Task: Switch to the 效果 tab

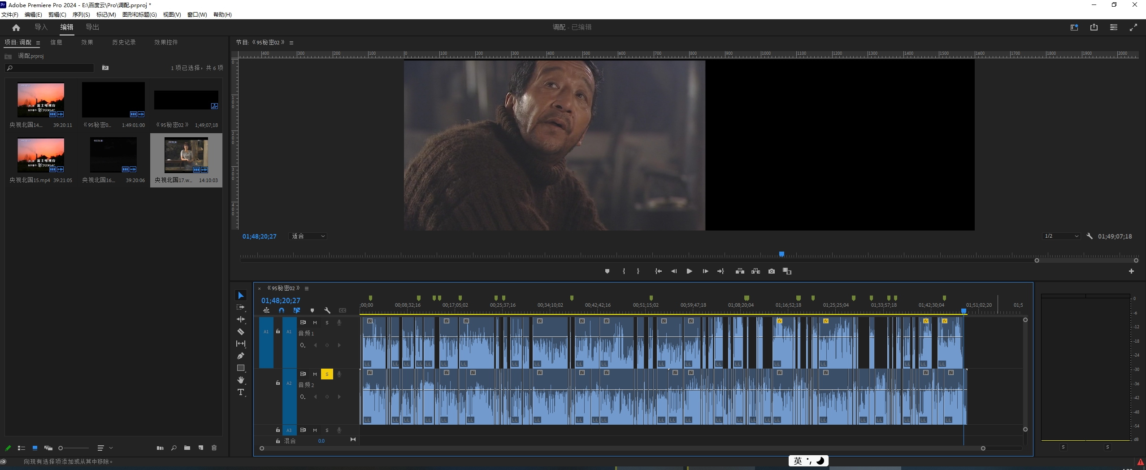Action: click(87, 43)
